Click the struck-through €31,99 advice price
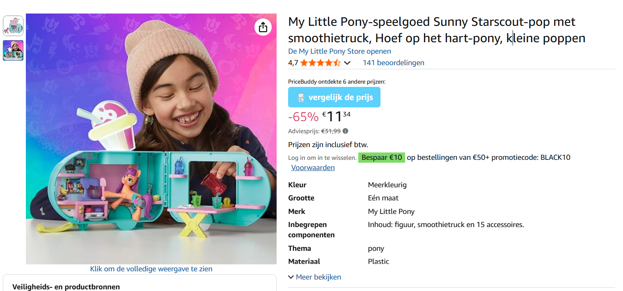The image size is (623, 291). [x=331, y=131]
